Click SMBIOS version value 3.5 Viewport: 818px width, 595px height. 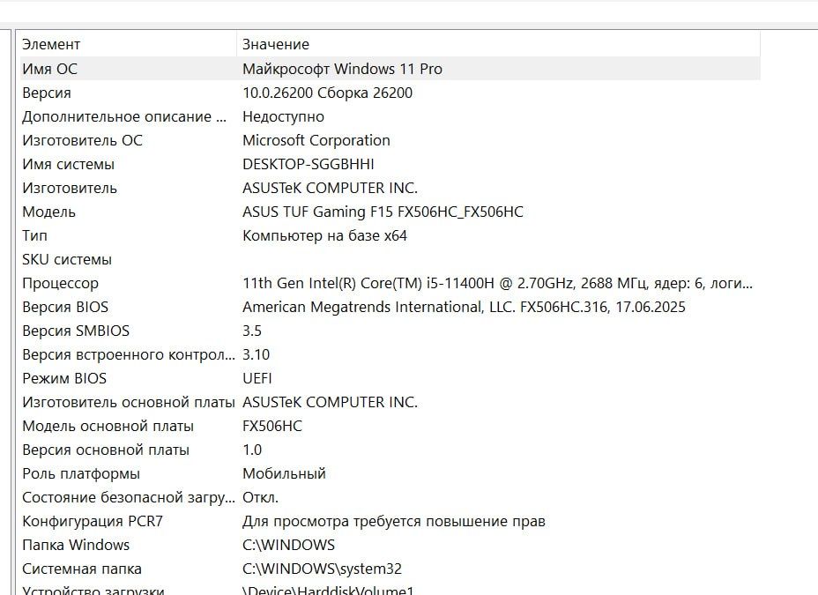(252, 331)
